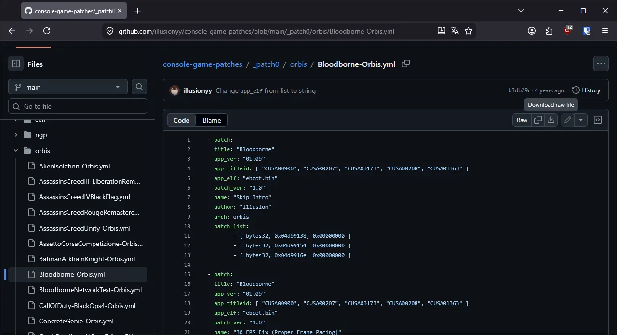617x335 pixels.
Task: Select the console-game-patches browser tab
Action: click(74, 11)
